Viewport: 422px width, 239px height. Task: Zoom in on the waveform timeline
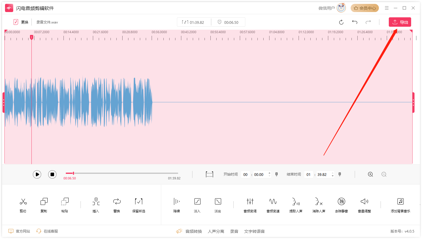[x=370, y=174]
